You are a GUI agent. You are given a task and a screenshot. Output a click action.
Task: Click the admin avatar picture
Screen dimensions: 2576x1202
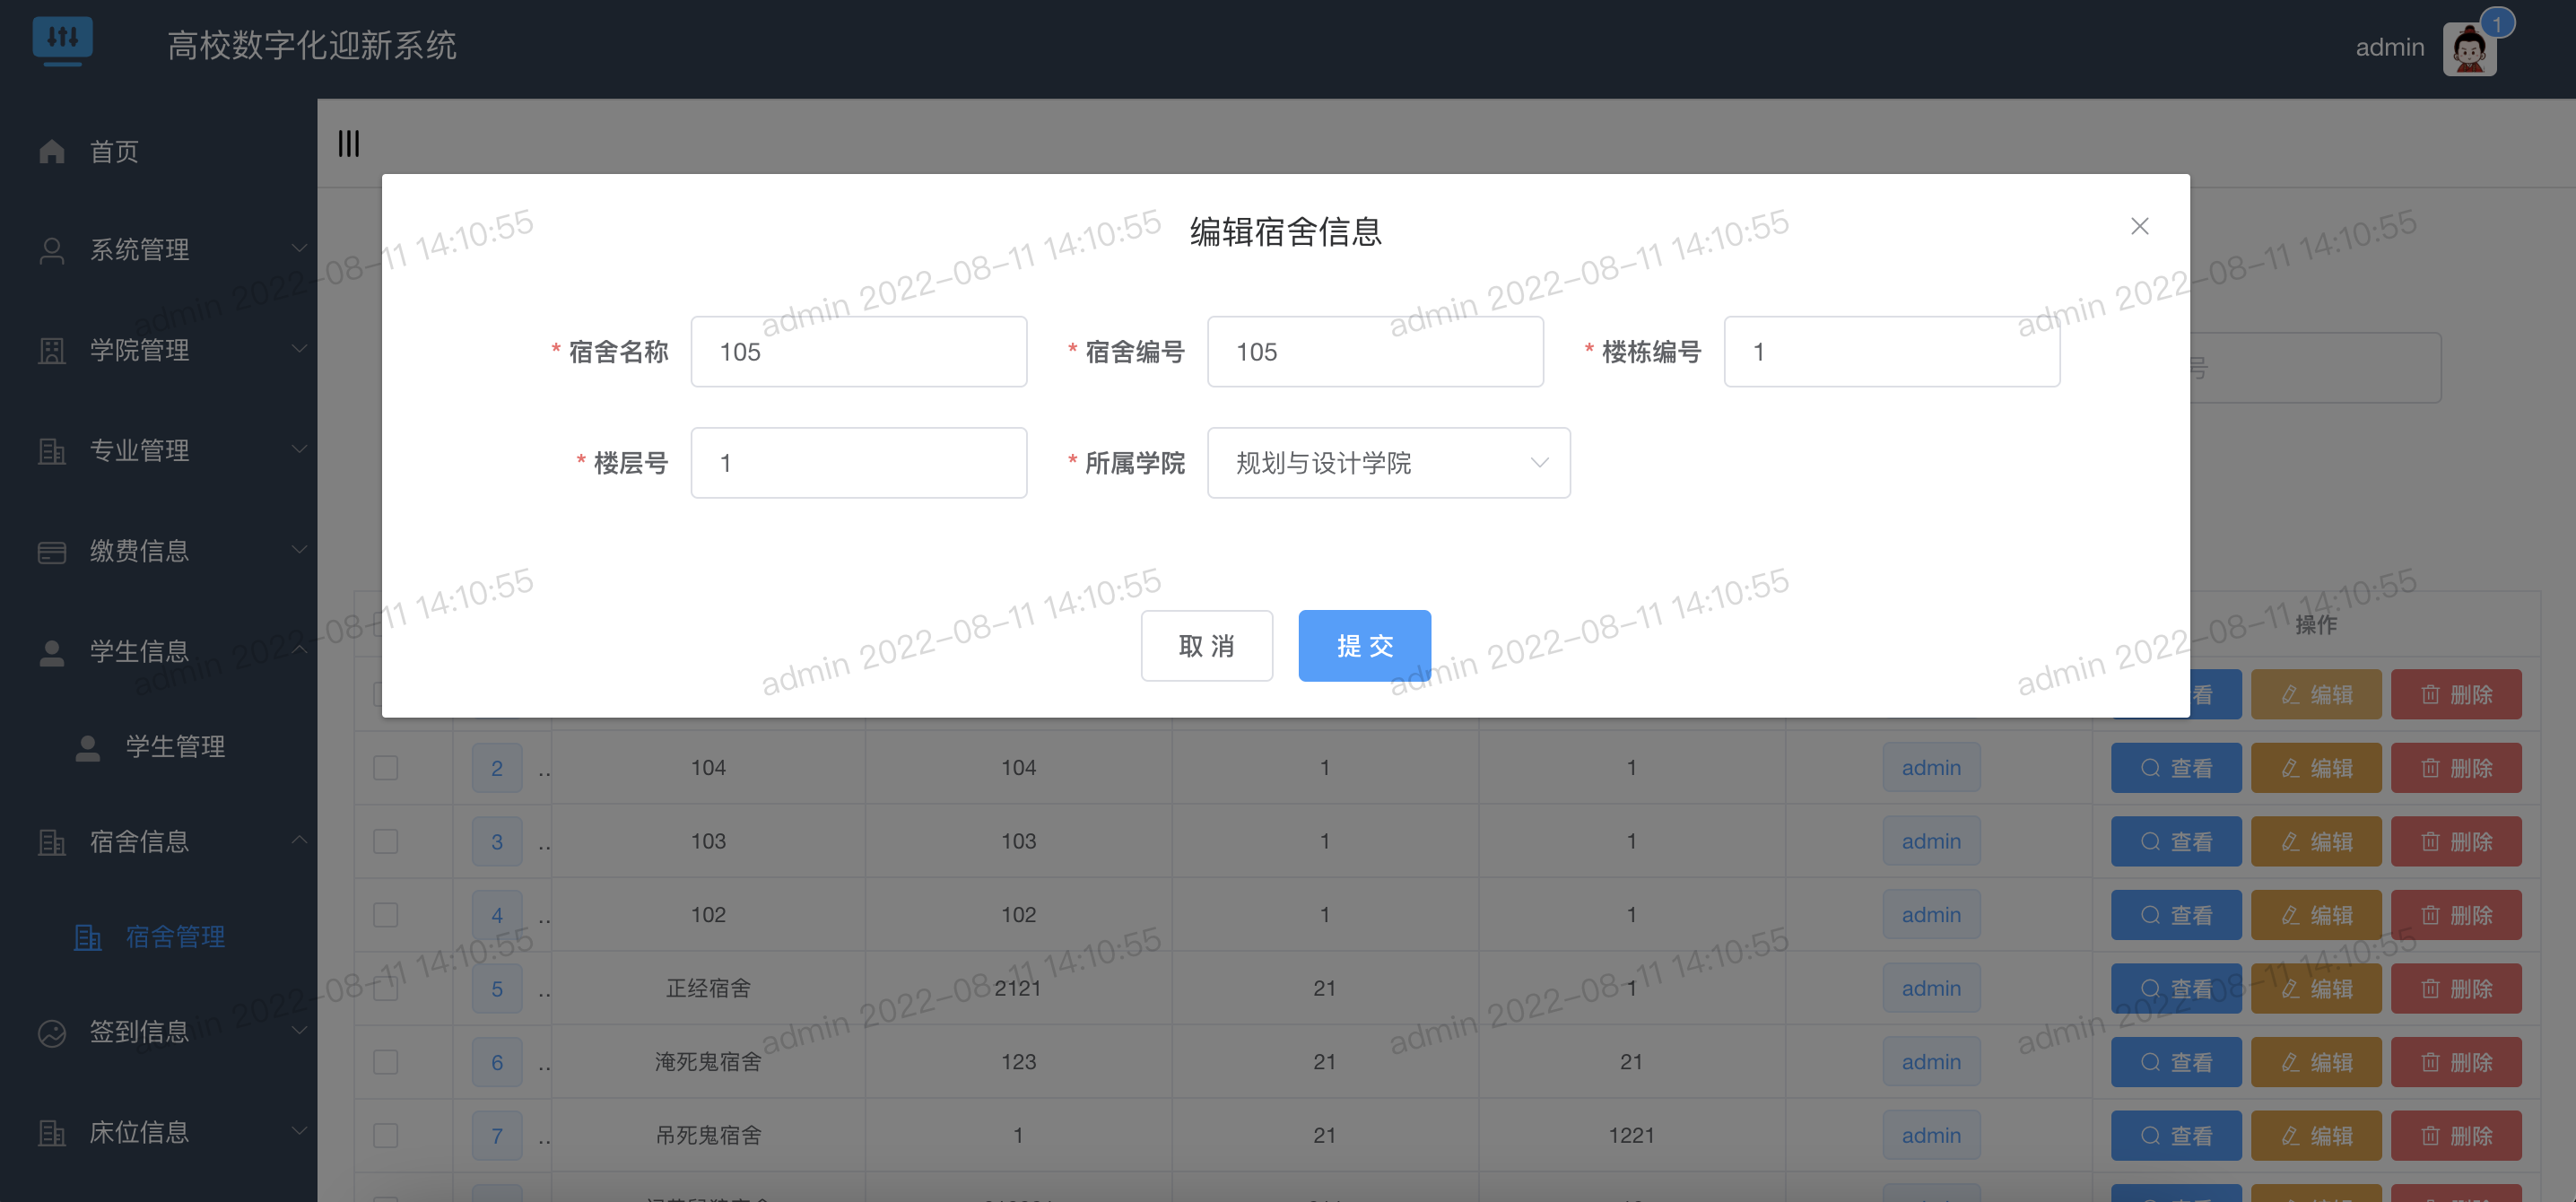pyautogui.click(x=2468, y=50)
